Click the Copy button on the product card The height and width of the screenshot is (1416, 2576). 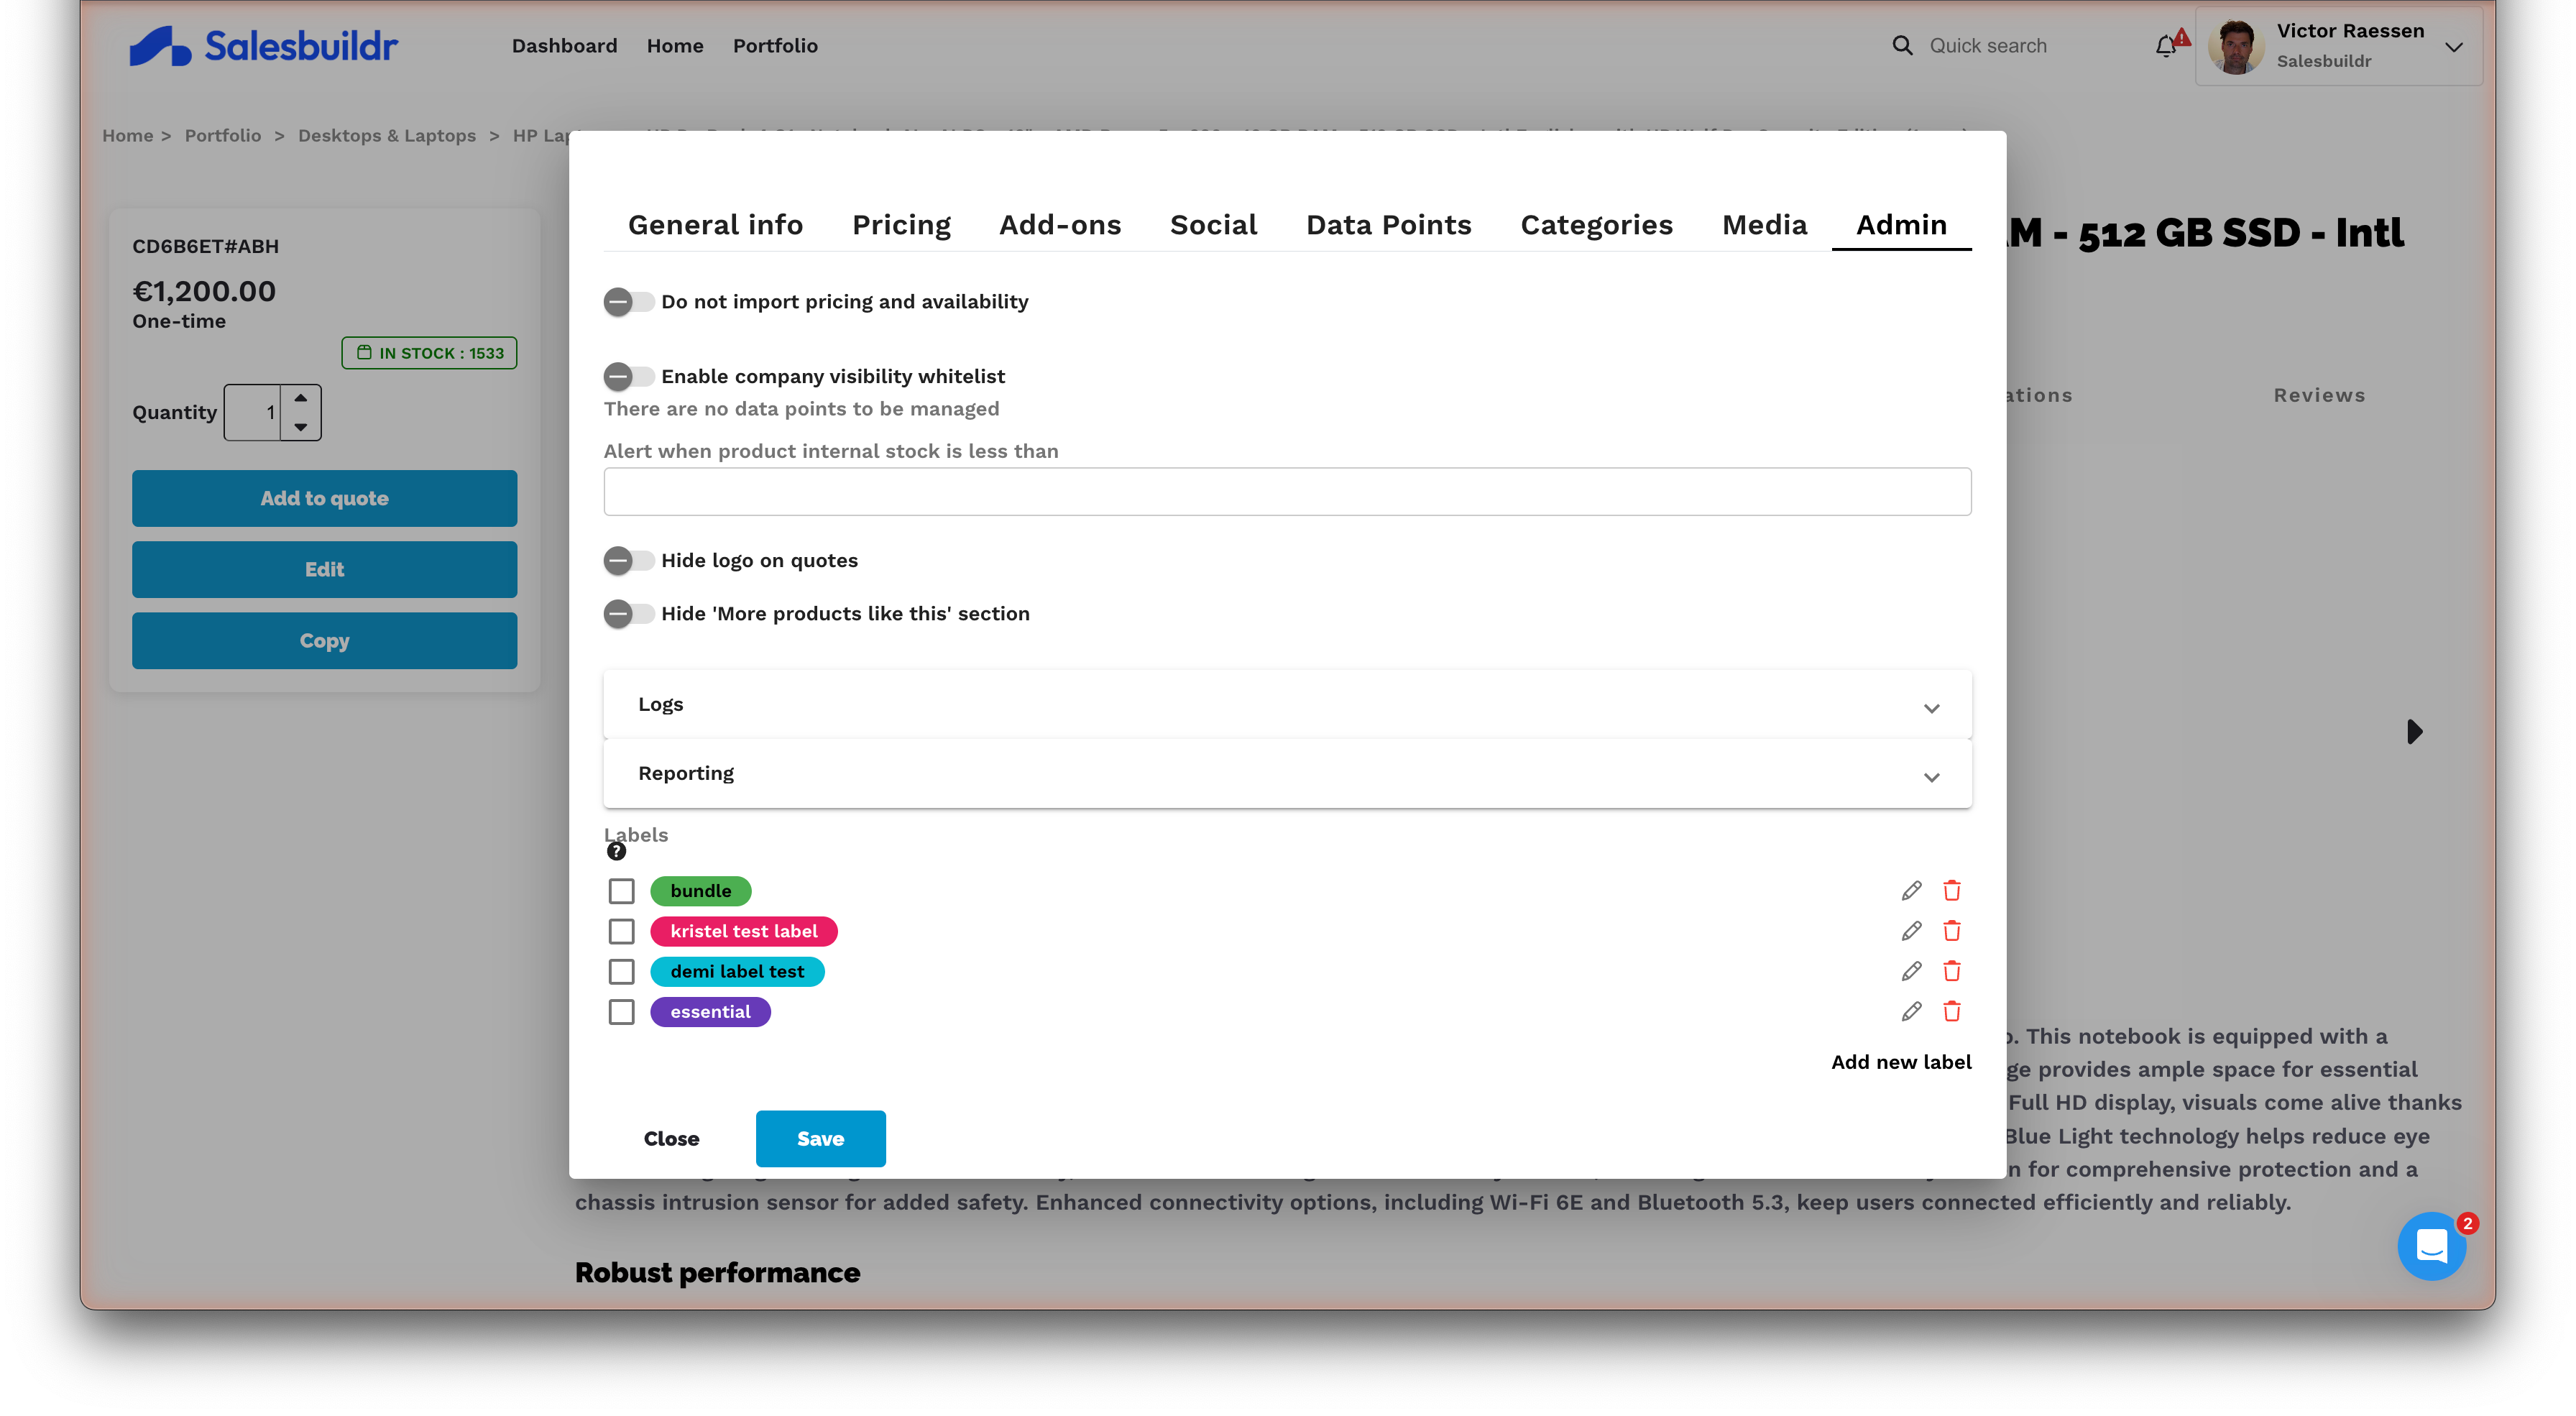coord(324,640)
